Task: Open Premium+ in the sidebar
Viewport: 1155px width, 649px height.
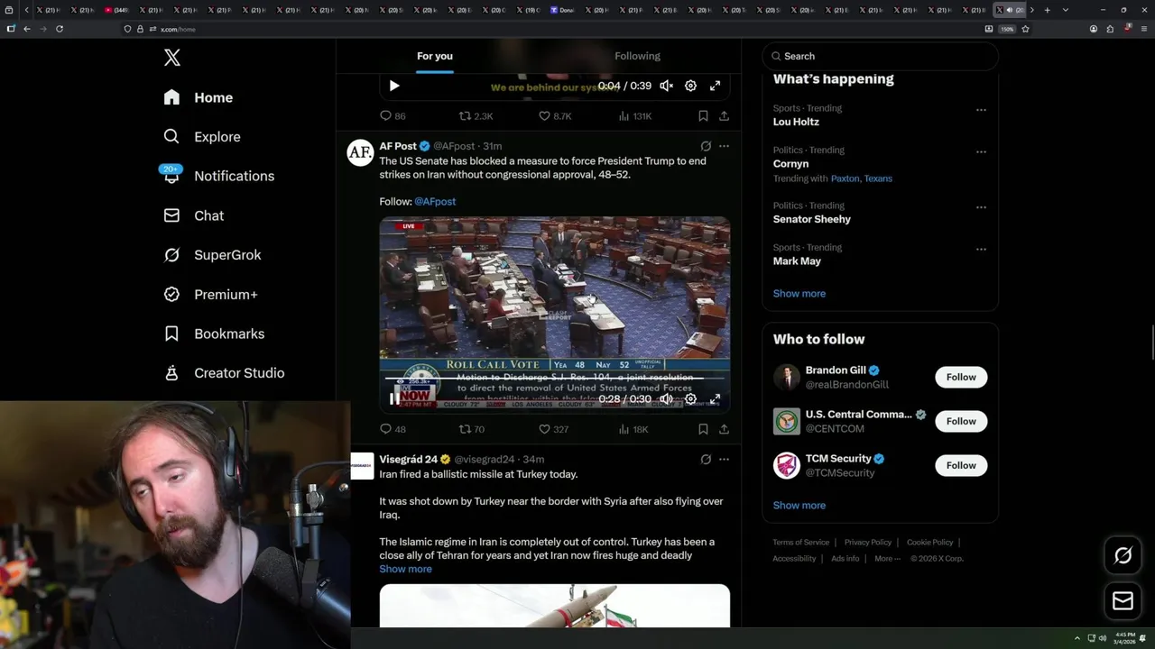Action: tap(211, 295)
